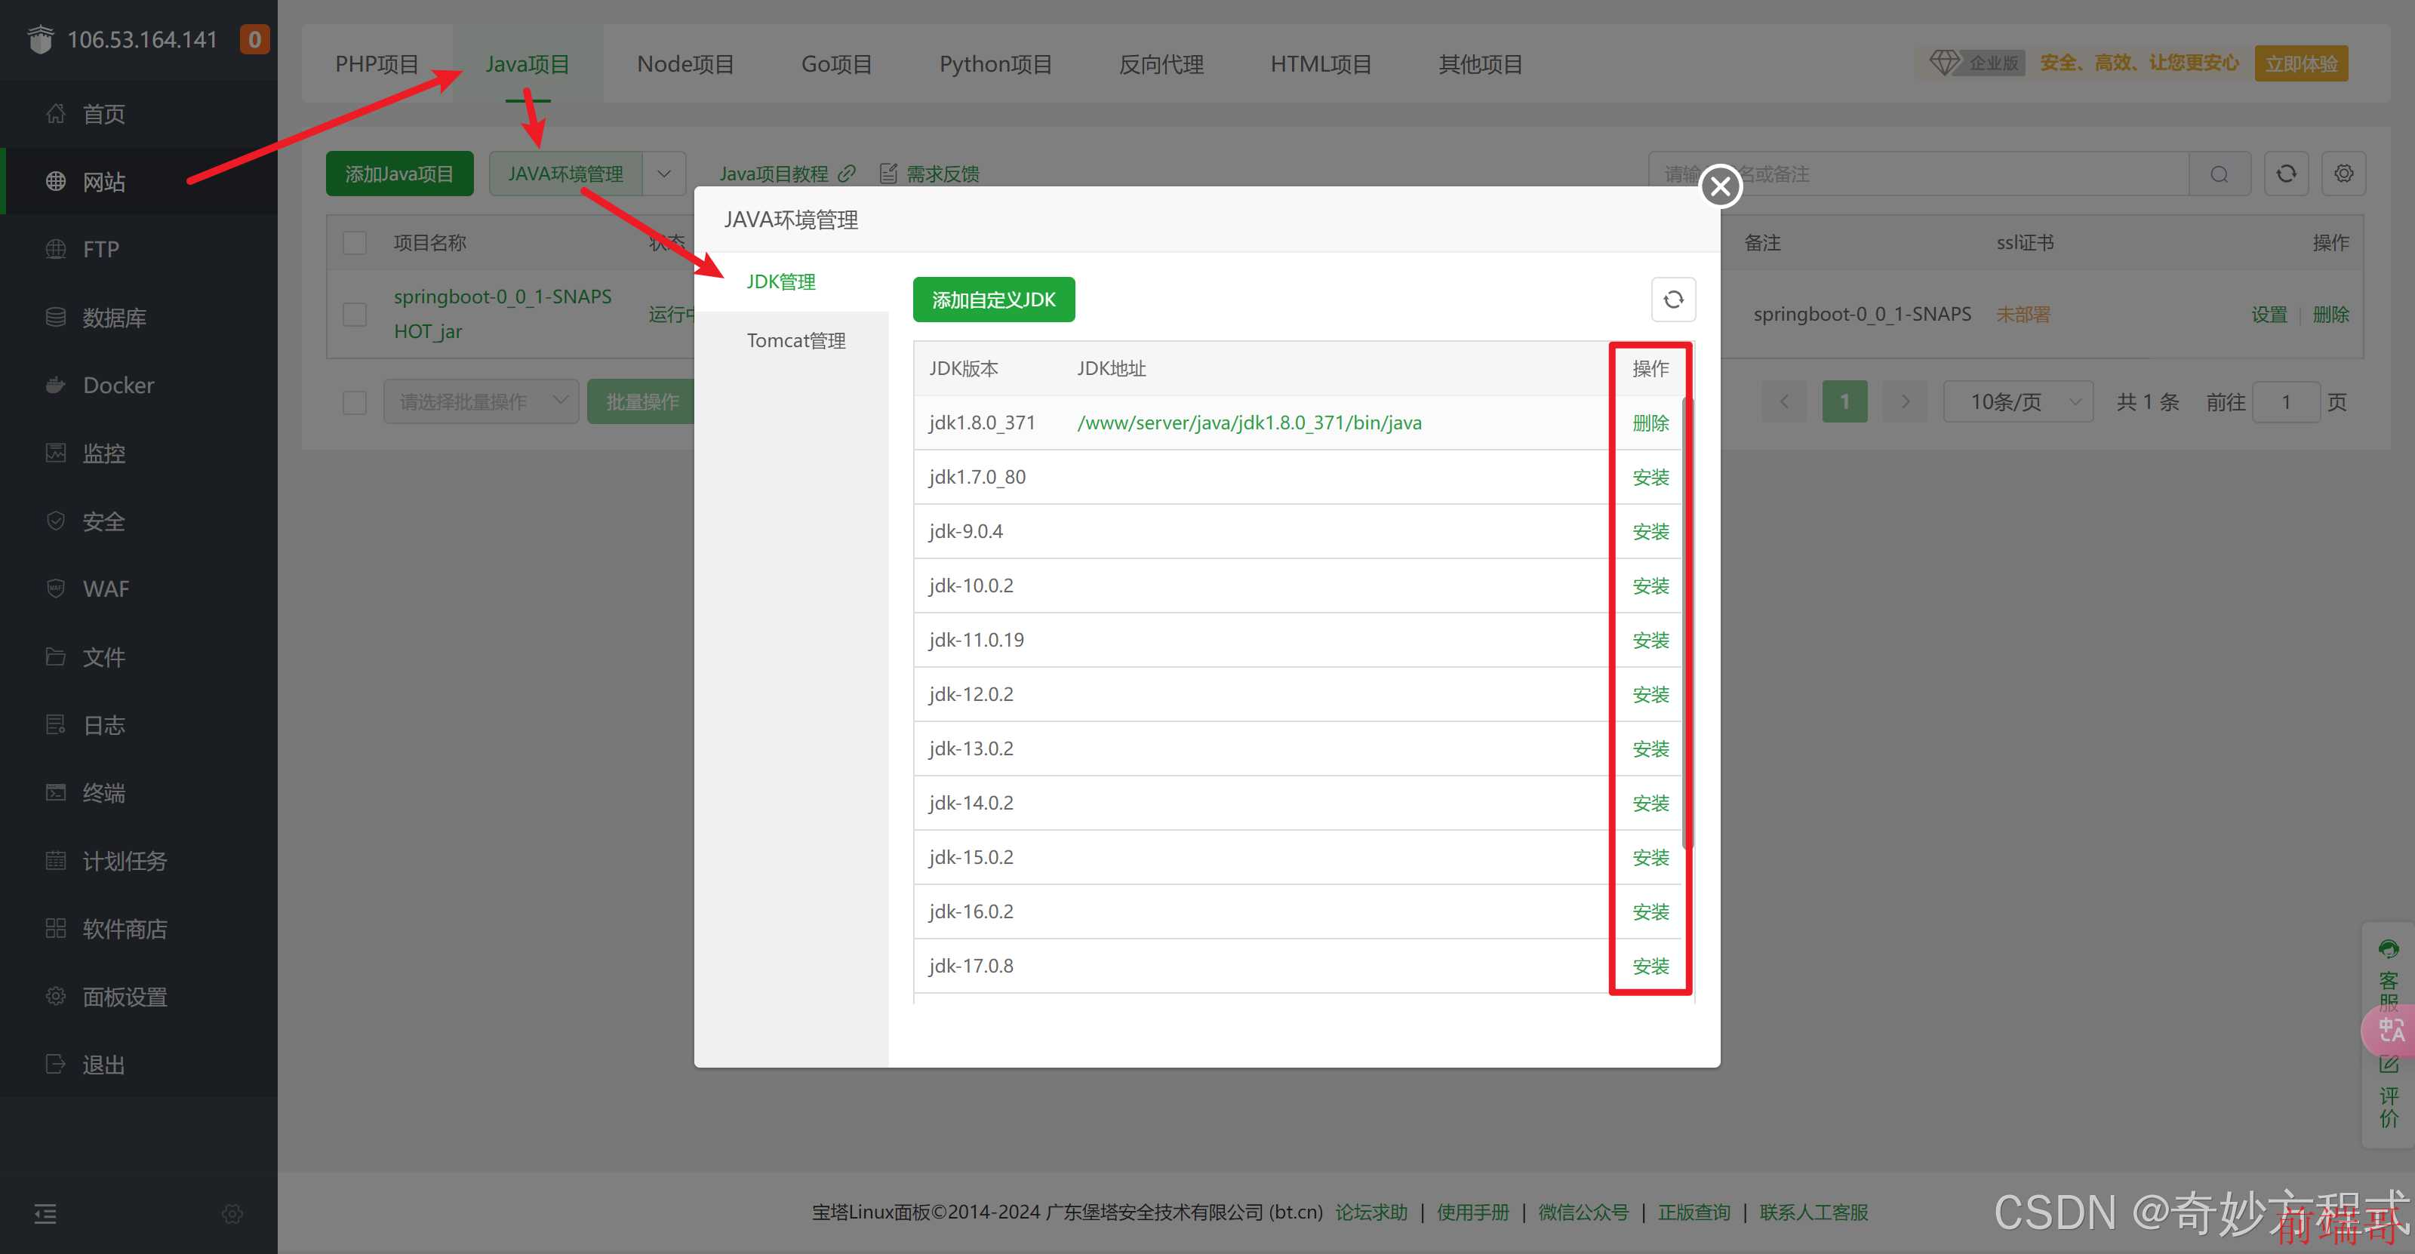2415x1254 pixels.
Task: Click the 添加Java项目 button
Action: (399, 174)
